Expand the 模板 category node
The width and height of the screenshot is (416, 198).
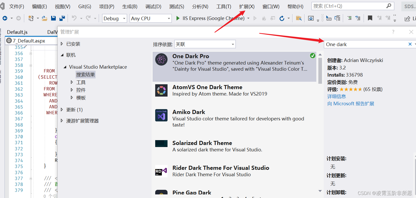click(x=72, y=98)
